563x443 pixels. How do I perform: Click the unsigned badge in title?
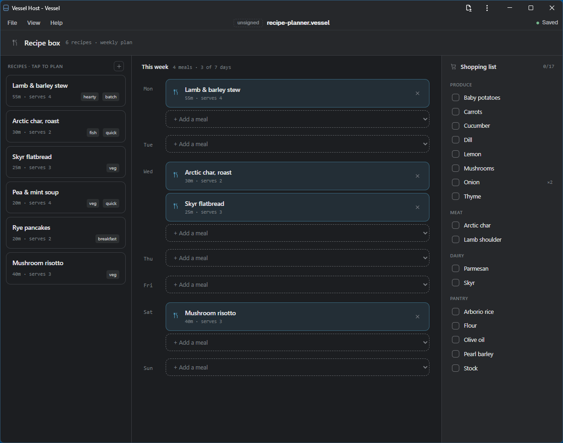point(248,23)
